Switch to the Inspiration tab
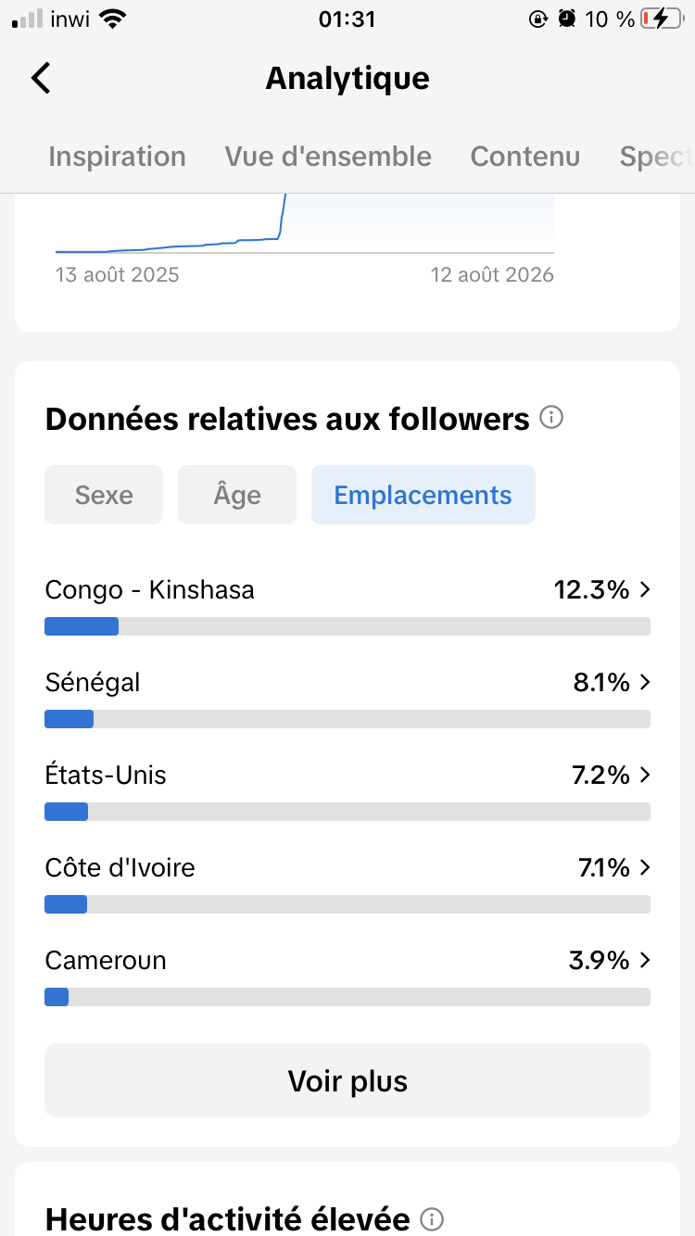This screenshot has width=695, height=1236. click(x=117, y=157)
